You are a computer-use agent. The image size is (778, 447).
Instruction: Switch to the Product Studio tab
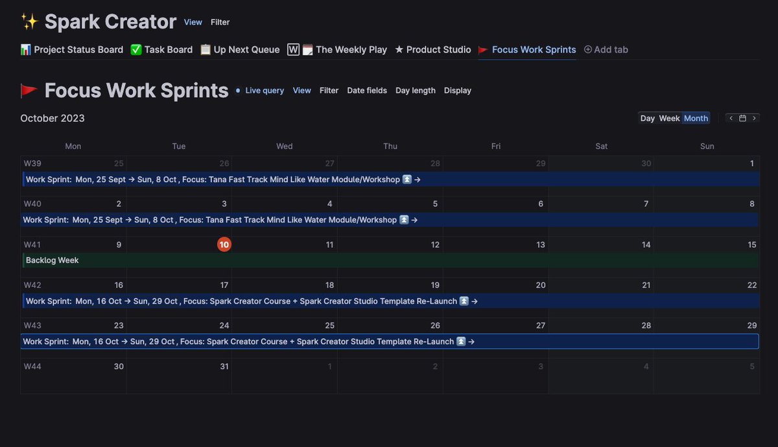pos(433,49)
